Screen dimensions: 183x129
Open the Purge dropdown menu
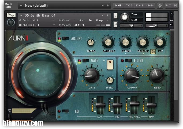(103, 20)
